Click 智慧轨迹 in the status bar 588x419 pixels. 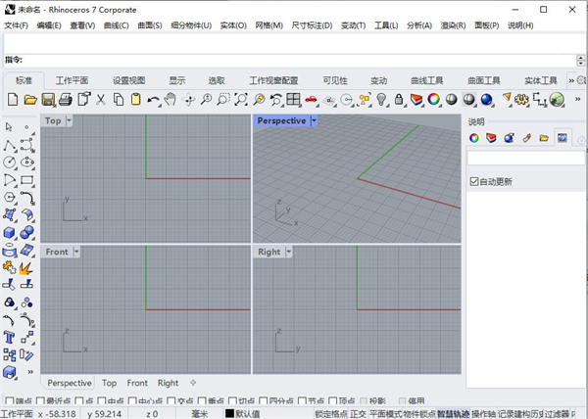tap(453, 413)
